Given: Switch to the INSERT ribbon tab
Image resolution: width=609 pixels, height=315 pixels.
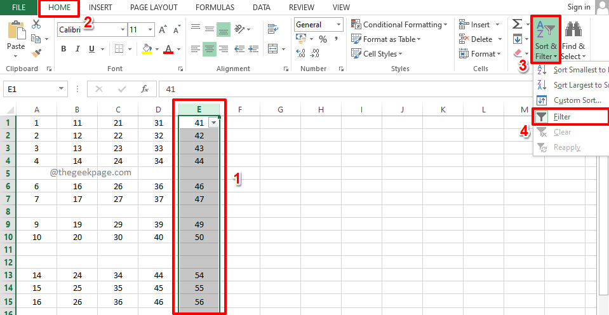Looking at the screenshot, I should pos(102,8).
